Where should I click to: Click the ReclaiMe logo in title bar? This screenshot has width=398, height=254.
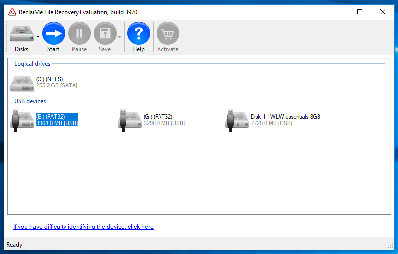pos(12,12)
